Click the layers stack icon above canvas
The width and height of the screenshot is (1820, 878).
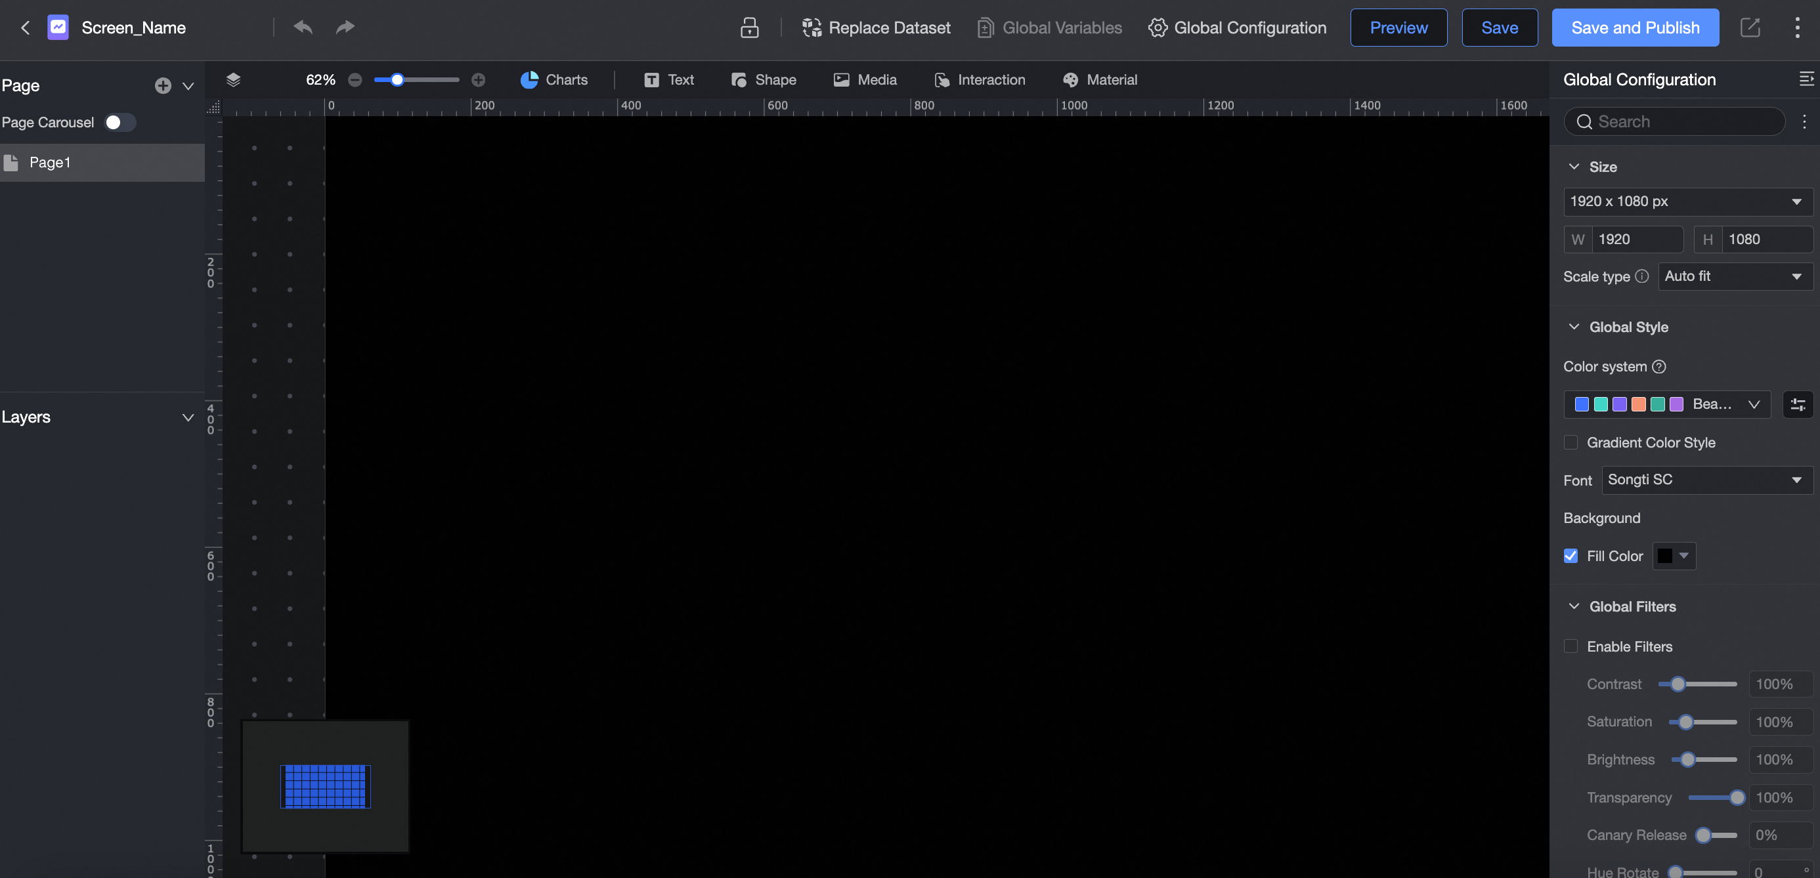pos(233,80)
